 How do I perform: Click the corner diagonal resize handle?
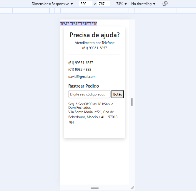point(132,188)
